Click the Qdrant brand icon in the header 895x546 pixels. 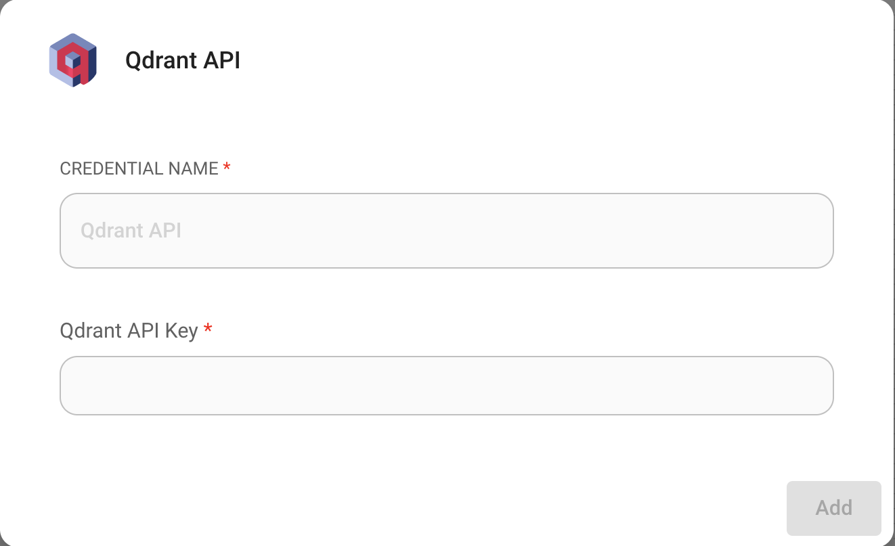click(x=73, y=60)
